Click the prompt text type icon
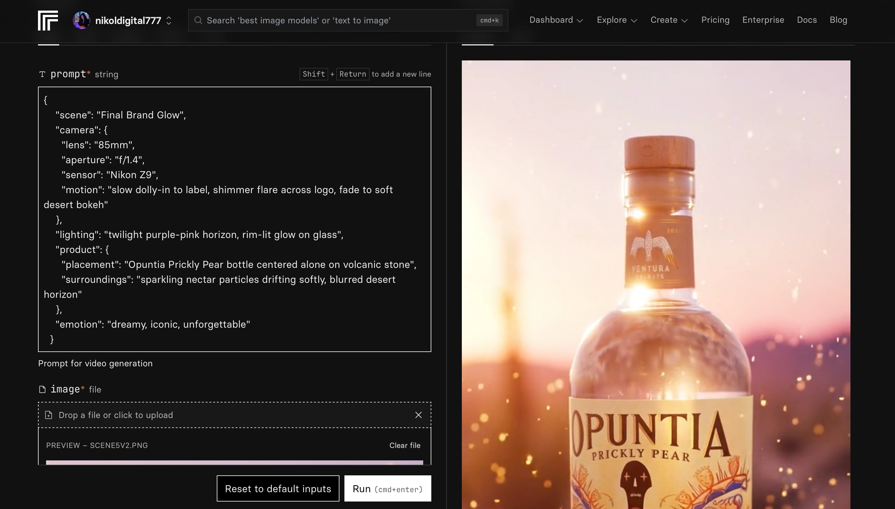This screenshot has width=895, height=509. point(42,74)
